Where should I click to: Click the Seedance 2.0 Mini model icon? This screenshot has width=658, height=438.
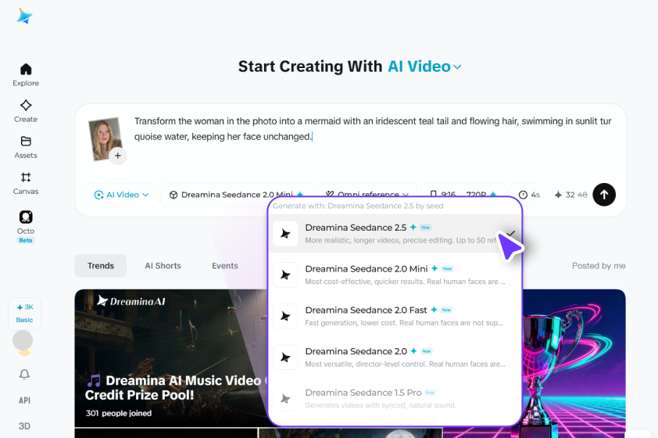pyautogui.click(x=285, y=275)
